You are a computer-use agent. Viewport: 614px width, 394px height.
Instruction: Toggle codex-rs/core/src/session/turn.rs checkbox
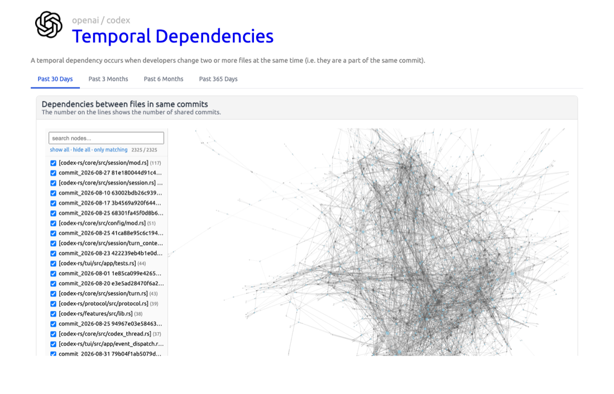coord(53,294)
